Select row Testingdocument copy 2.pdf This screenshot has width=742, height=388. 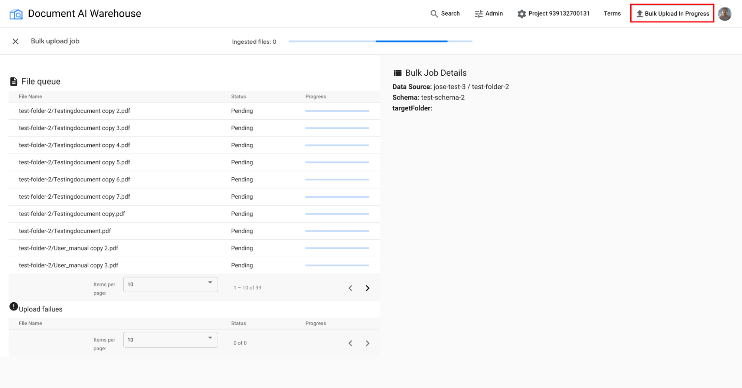pos(194,111)
